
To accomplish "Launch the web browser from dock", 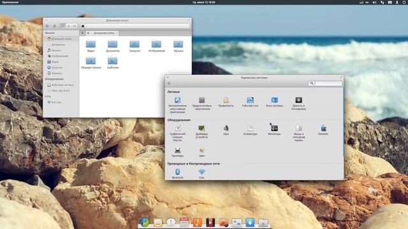I will [x=145, y=222].
